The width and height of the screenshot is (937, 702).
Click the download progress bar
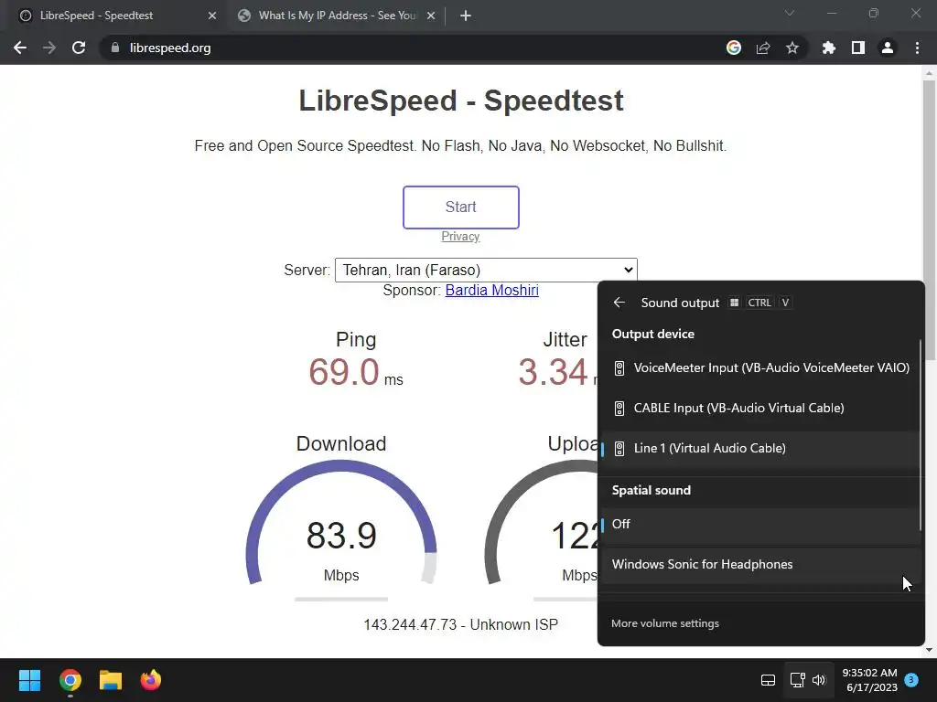click(x=341, y=599)
